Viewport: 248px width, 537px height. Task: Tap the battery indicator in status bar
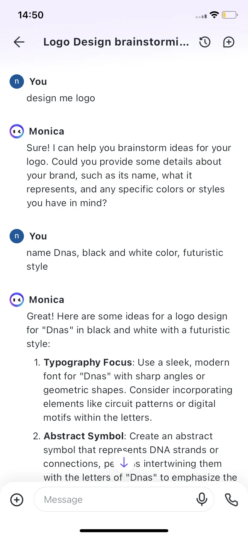click(230, 15)
